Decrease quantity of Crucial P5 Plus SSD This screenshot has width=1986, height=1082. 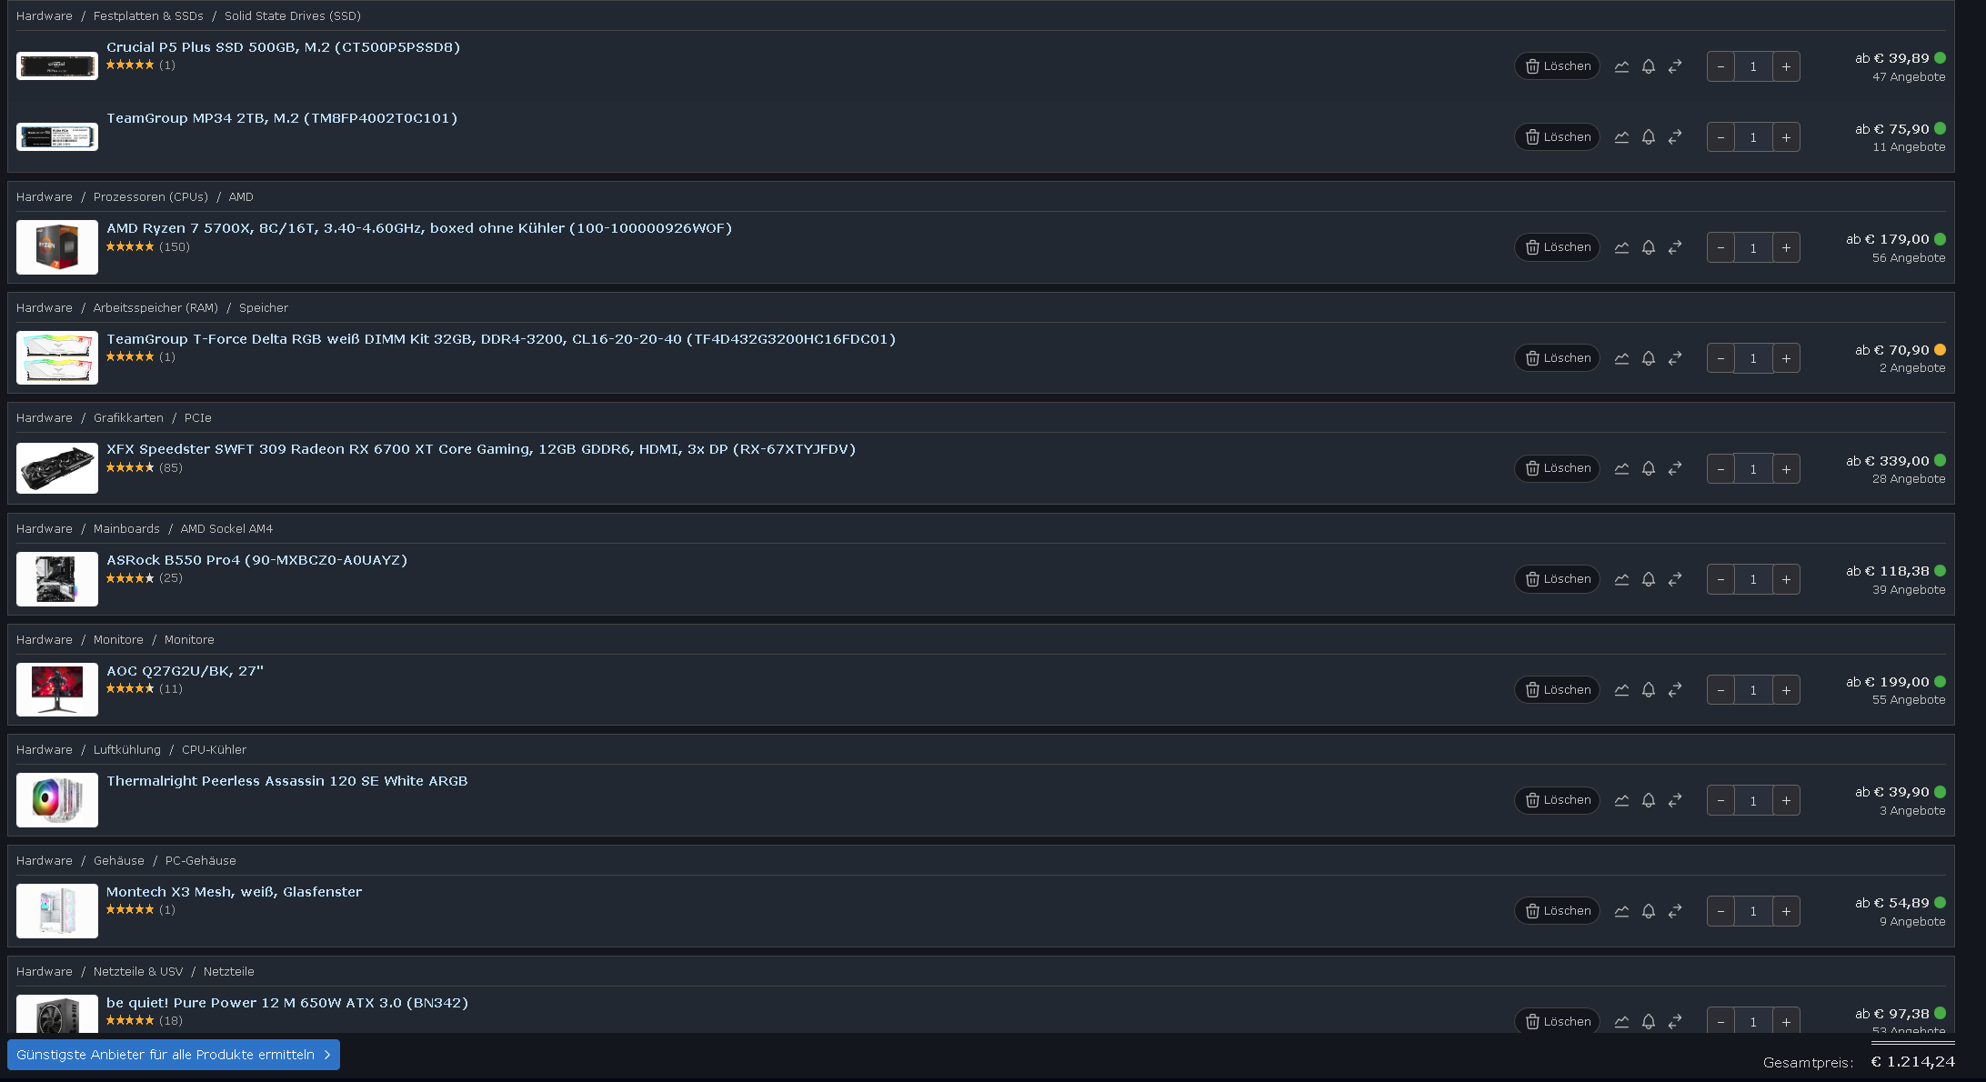click(x=1720, y=66)
